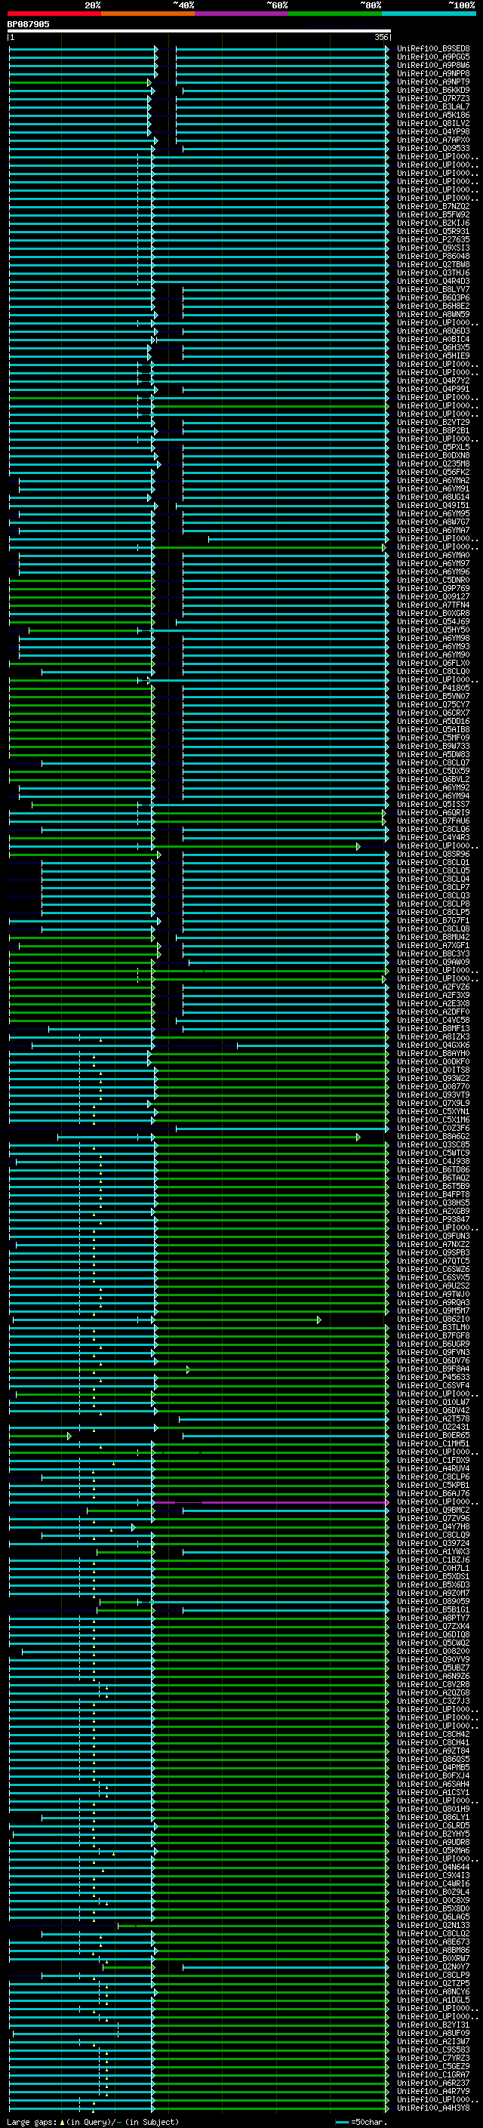483x2128 pixels.
Task: Click hit label UniRef100_Q08770
Action: 433,1086
